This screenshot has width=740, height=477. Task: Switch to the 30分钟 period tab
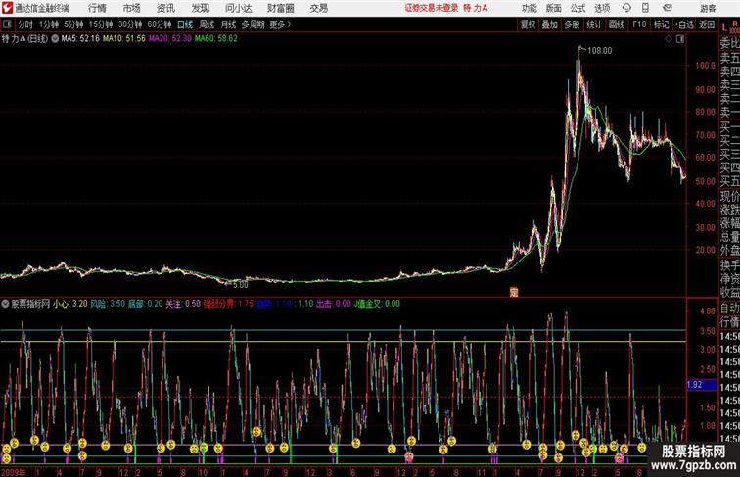click(x=130, y=24)
